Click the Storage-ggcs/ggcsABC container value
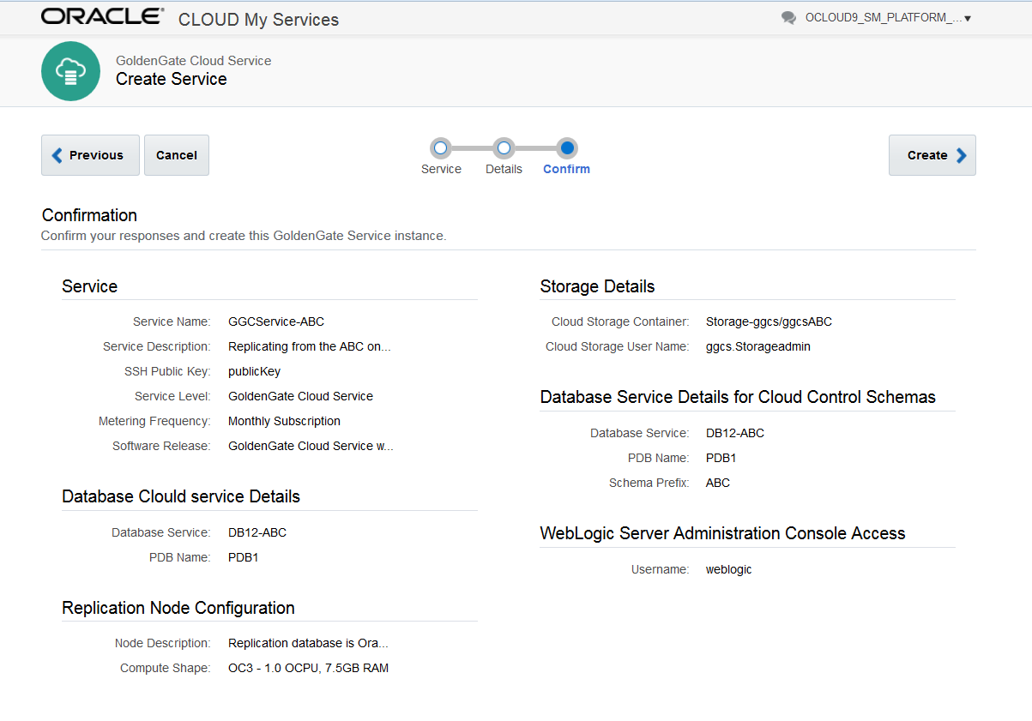Image resolution: width=1032 pixels, height=721 pixels. click(x=769, y=321)
